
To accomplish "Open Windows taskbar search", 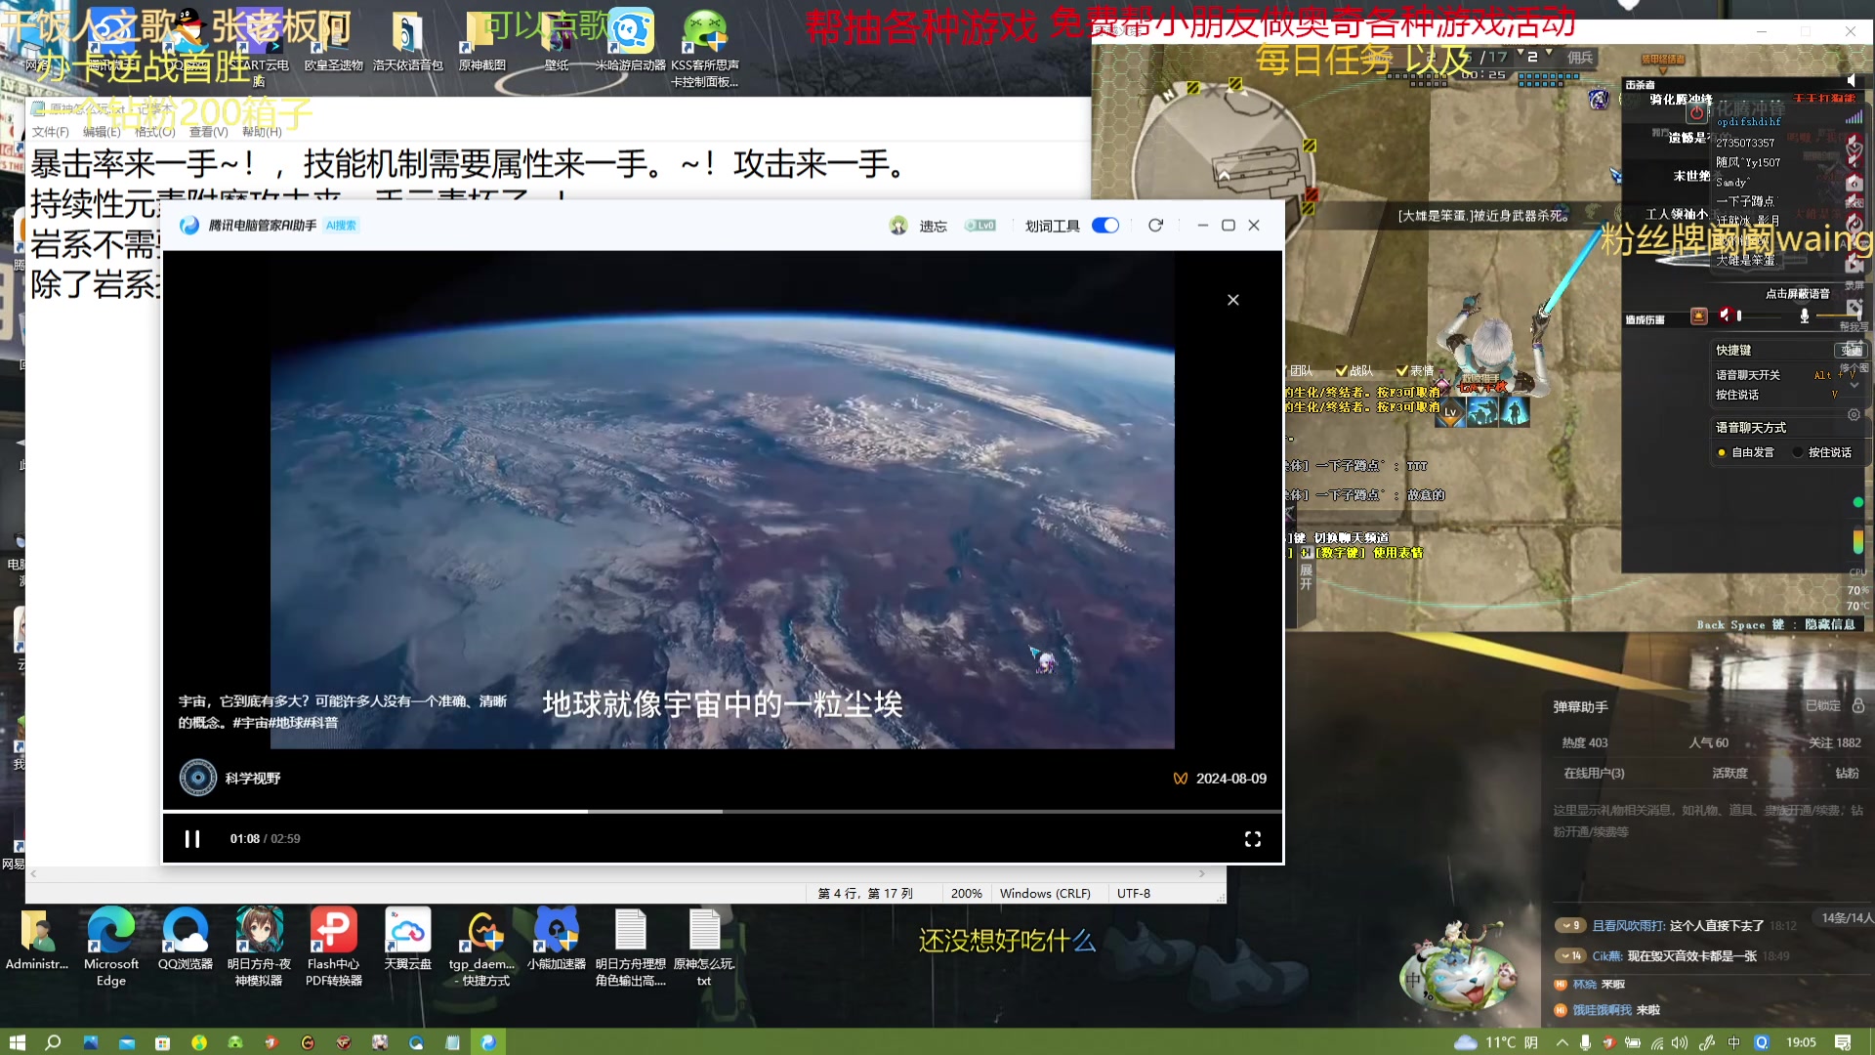I will pos(54,1042).
